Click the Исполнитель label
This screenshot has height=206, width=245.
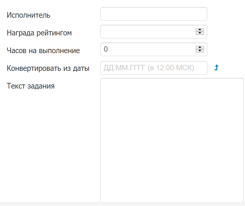(x=29, y=15)
